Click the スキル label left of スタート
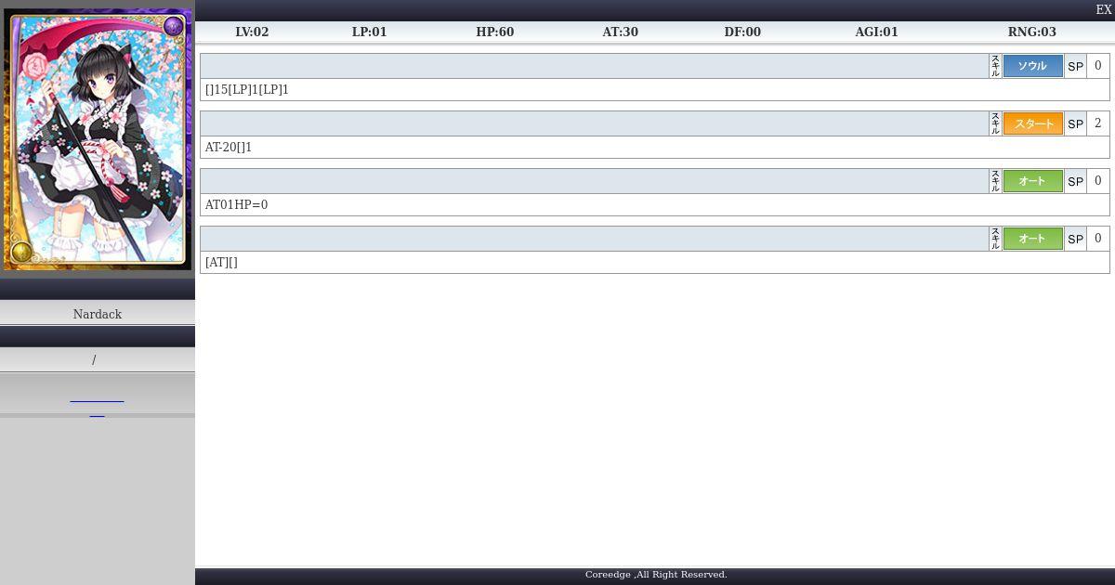The image size is (1115, 585). [x=995, y=123]
